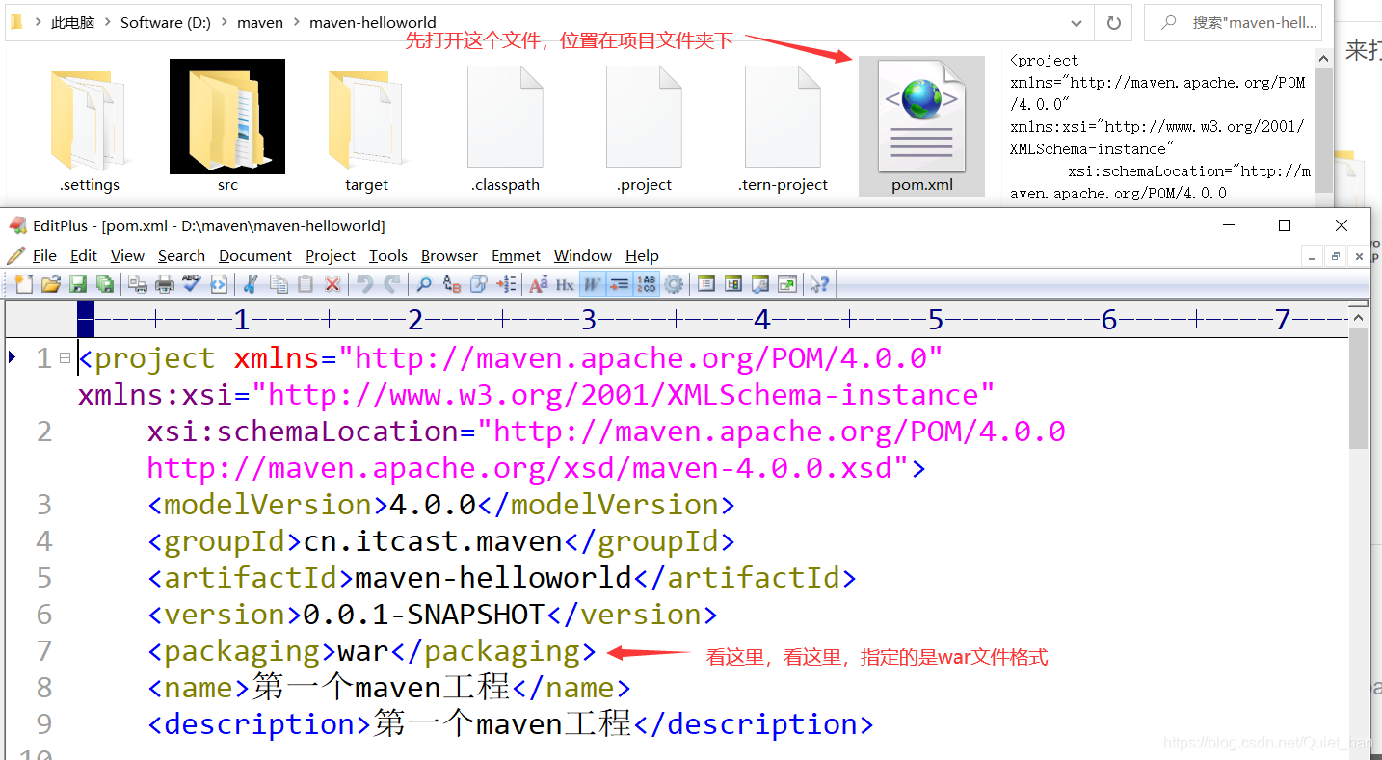Viewport: 1382px width, 760px height.
Task: Toggle the Output window icon
Action: (760, 284)
